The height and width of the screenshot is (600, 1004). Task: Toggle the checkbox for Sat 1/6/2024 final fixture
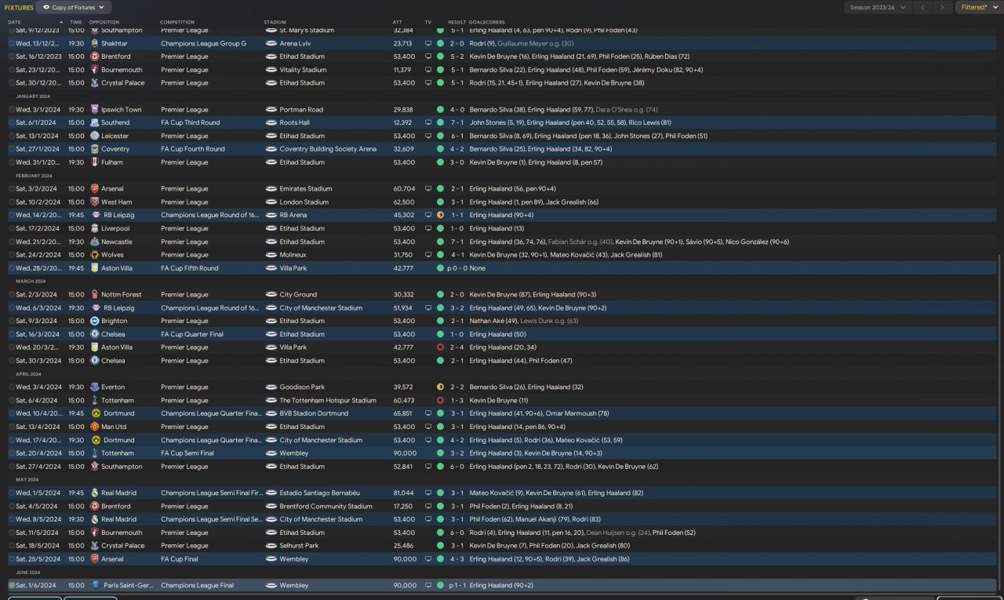tap(12, 585)
